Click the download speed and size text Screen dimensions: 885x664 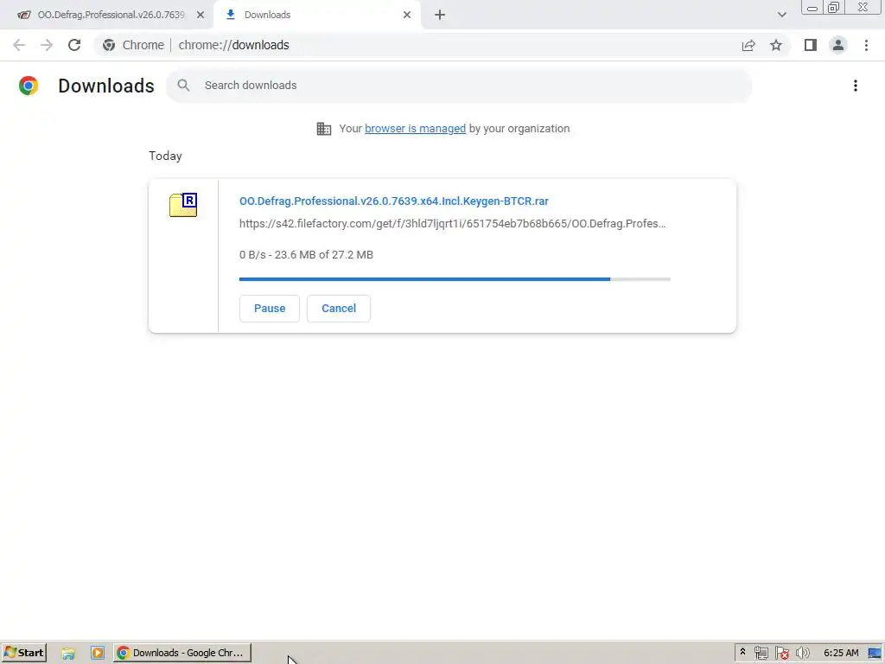(306, 255)
